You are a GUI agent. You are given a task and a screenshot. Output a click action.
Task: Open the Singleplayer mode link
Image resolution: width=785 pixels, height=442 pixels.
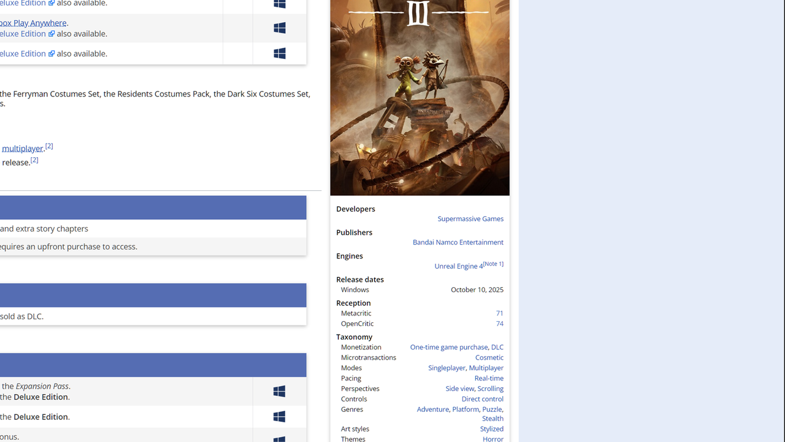(x=446, y=368)
